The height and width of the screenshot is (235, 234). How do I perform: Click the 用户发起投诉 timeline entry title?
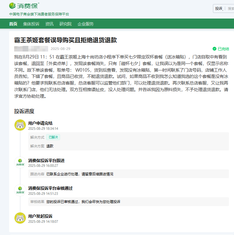(x=40, y=216)
